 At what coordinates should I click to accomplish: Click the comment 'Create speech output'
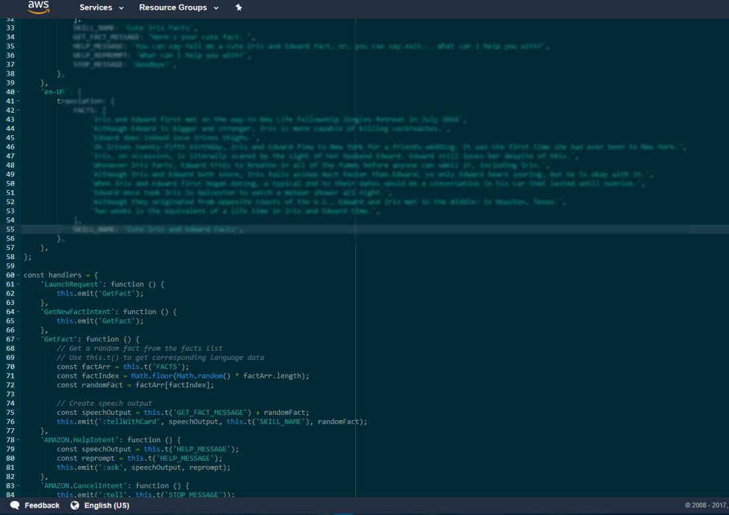tap(104, 404)
